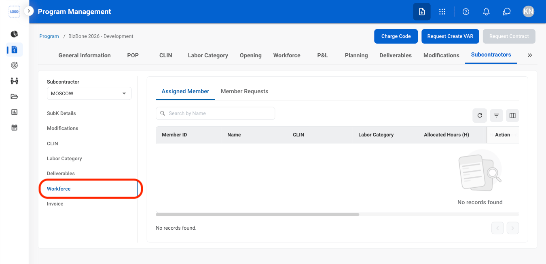Open the table filter icon
546x264 pixels.
[496, 115]
